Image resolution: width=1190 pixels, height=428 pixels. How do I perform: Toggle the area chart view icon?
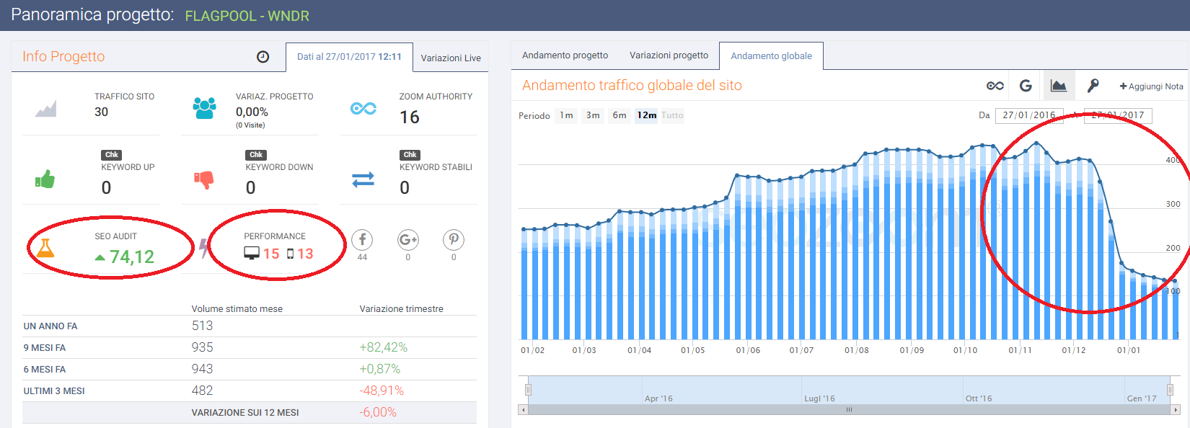tap(1058, 86)
